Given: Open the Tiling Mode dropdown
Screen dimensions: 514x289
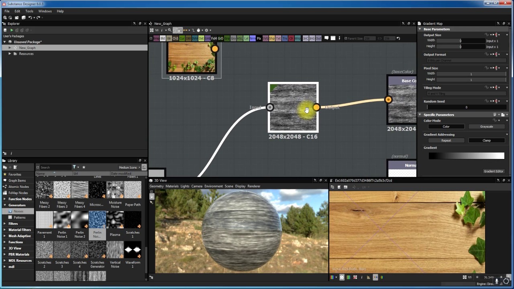Looking at the screenshot, I should click(x=466, y=93).
